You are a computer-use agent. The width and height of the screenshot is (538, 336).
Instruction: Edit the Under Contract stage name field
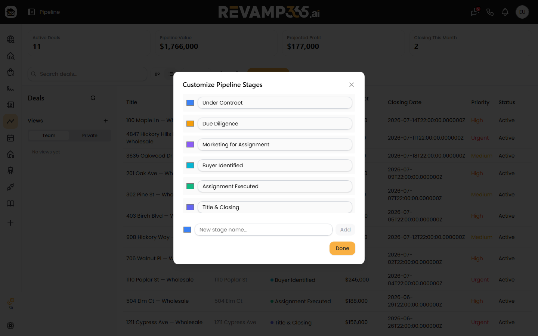[275, 103]
